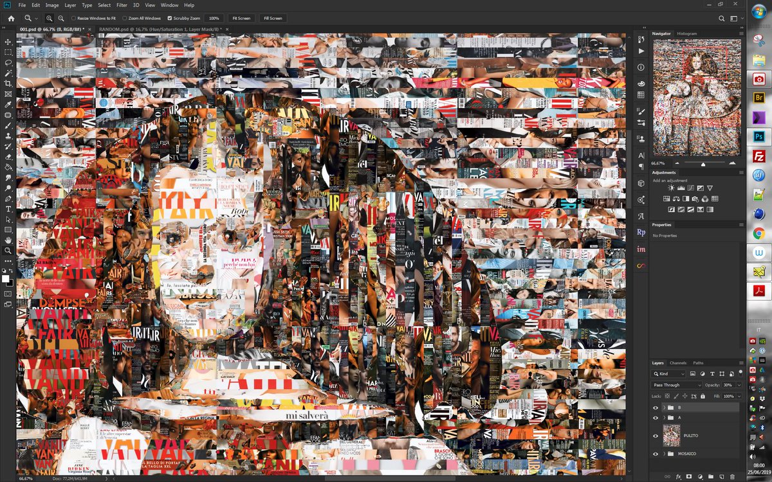Open the Info panel icon

pyautogui.click(x=641, y=67)
